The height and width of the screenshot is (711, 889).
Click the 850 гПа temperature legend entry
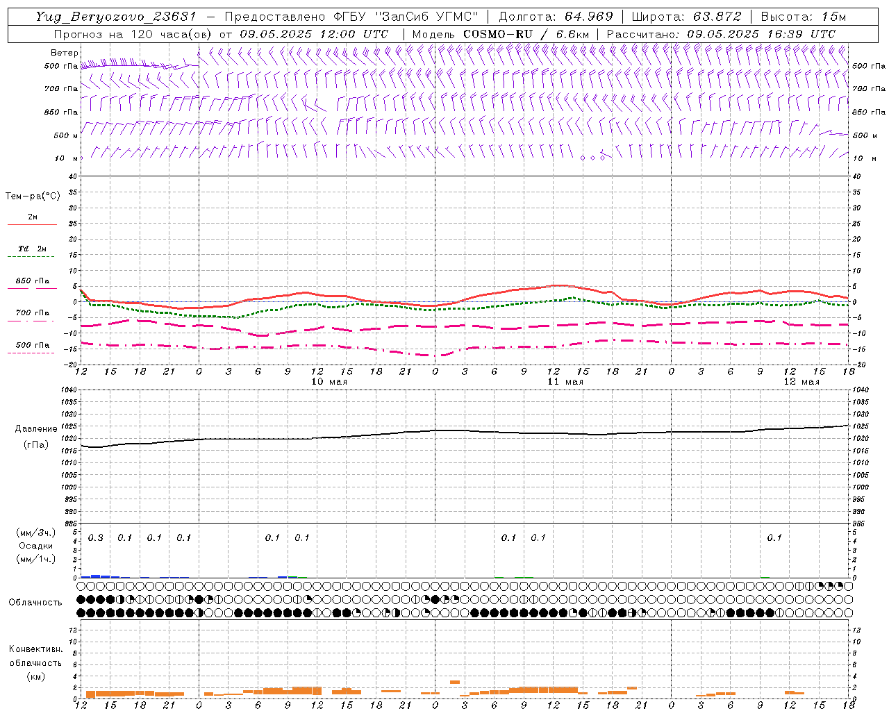(x=32, y=281)
